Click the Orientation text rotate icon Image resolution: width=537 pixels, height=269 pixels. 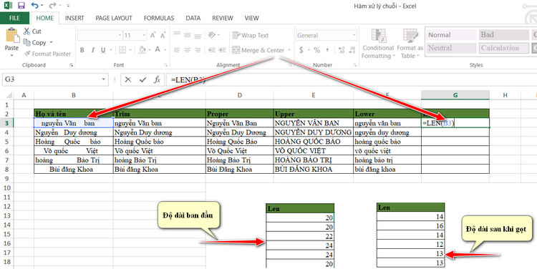click(x=212, y=34)
